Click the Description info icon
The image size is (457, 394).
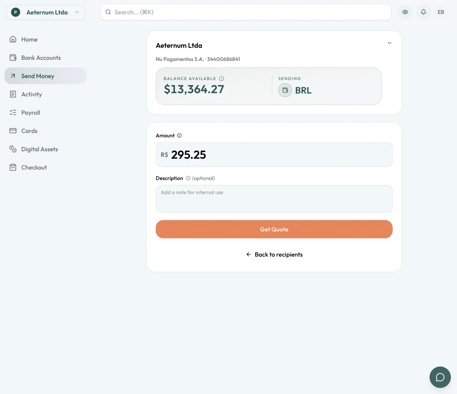pyautogui.click(x=188, y=178)
